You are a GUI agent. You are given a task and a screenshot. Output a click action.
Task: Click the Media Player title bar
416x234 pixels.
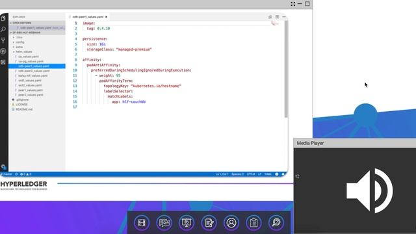355,143
